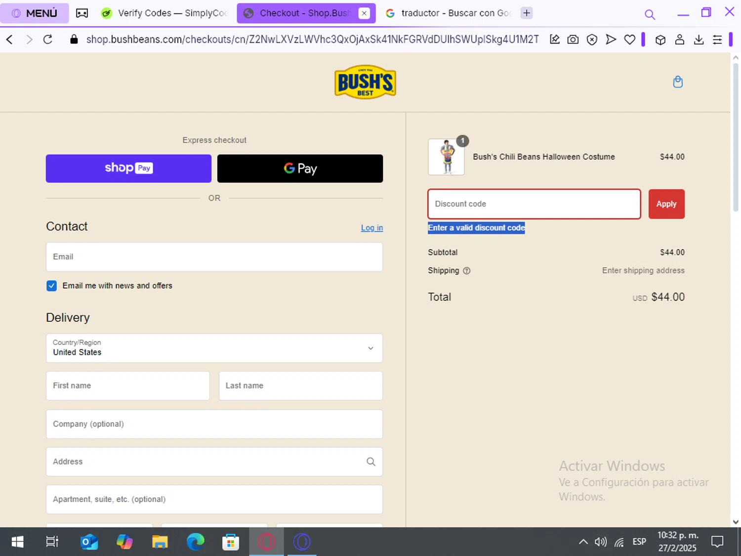The width and height of the screenshot is (741, 556).
Task: Click the padlock site security icon
Action: 74,40
